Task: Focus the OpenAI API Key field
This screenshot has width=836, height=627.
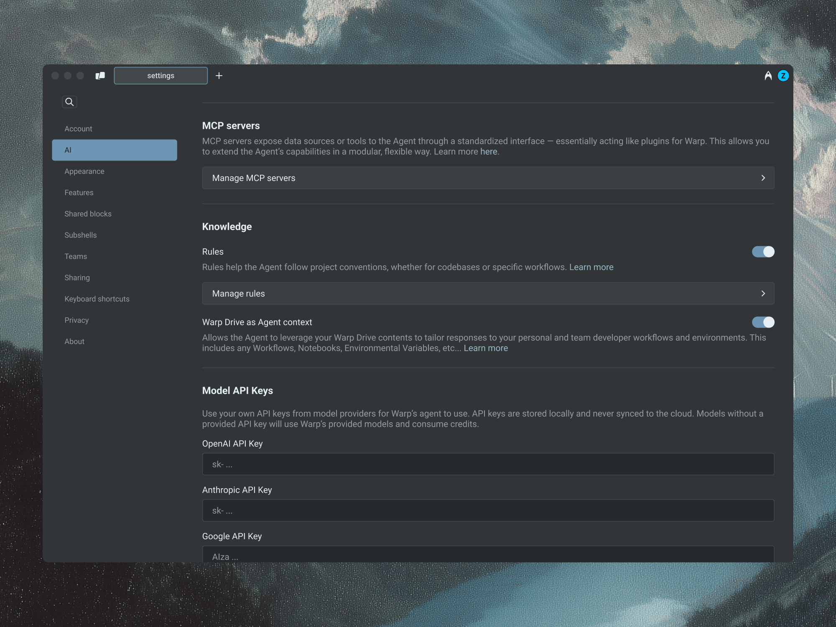Action: tap(488, 464)
